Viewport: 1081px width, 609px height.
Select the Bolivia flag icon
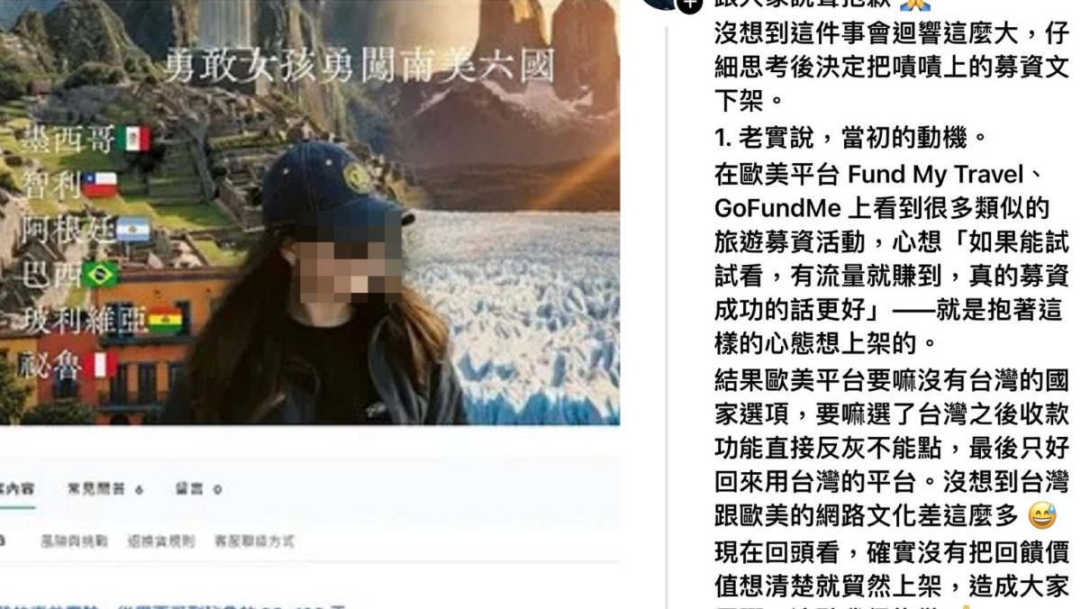coord(166,320)
